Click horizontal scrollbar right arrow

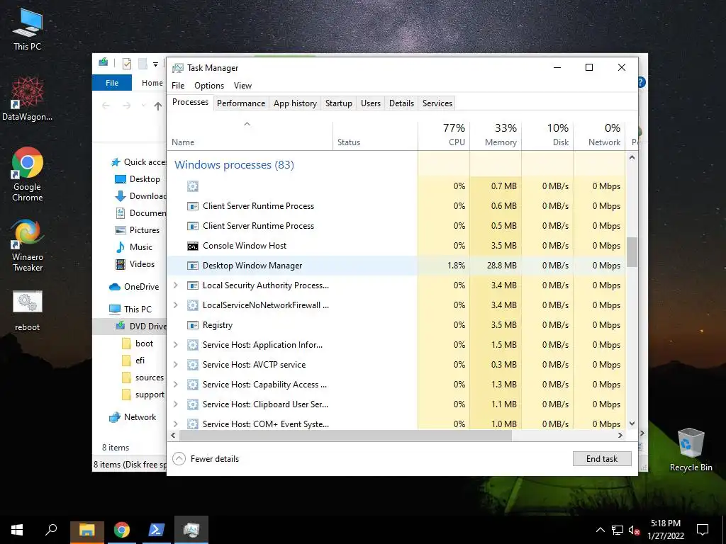point(620,436)
